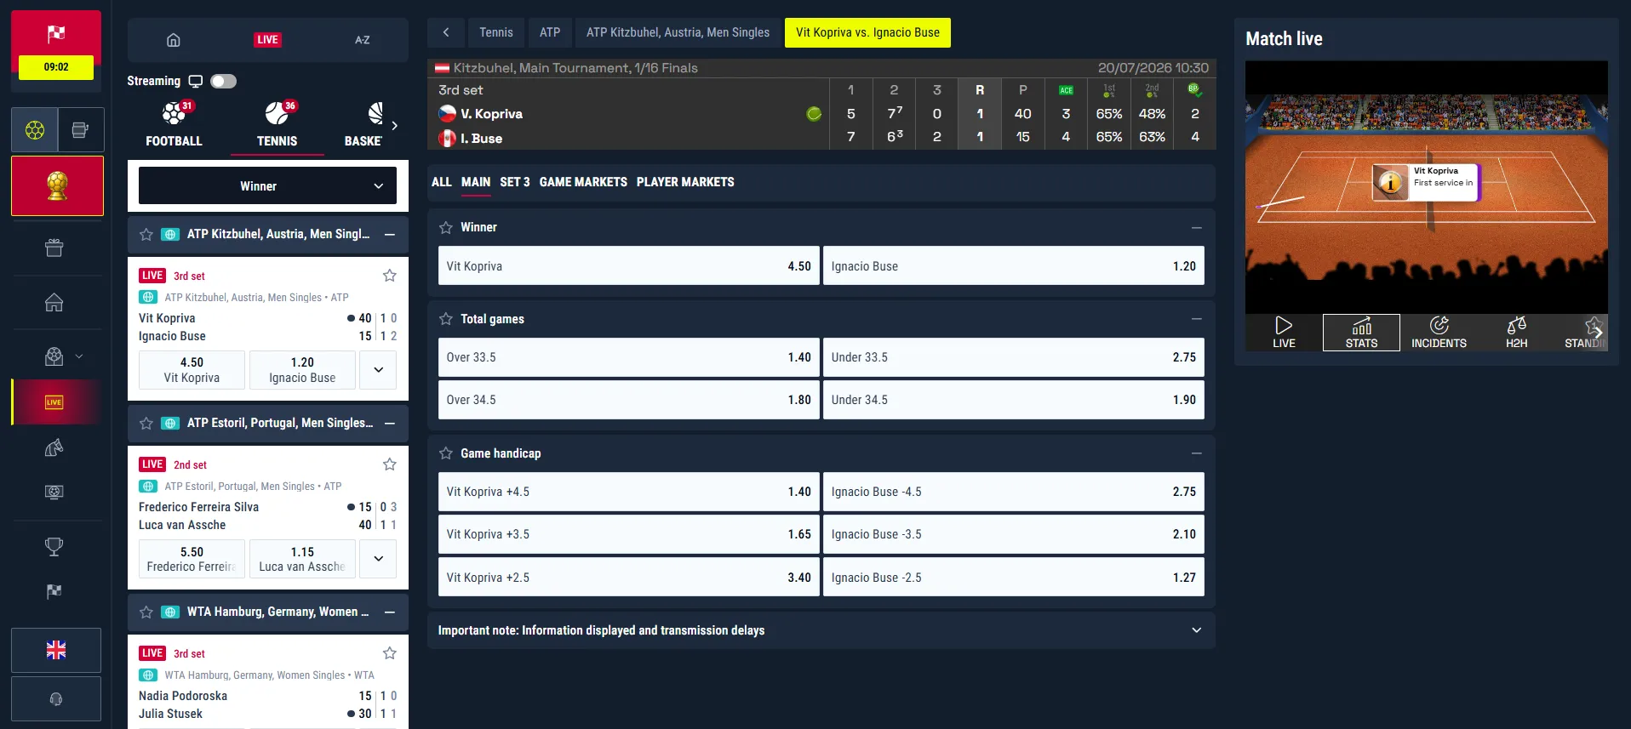Open the H2H view in match live
Image resolution: width=1631 pixels, height=729 pixels.
(1516, 333)
